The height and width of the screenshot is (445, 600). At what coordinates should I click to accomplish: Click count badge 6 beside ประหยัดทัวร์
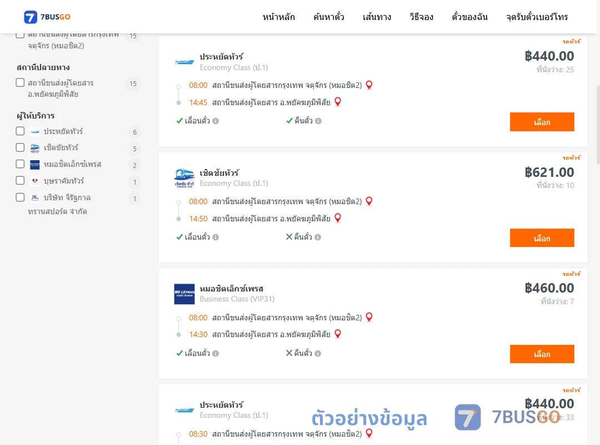click(x=134, y=132)
